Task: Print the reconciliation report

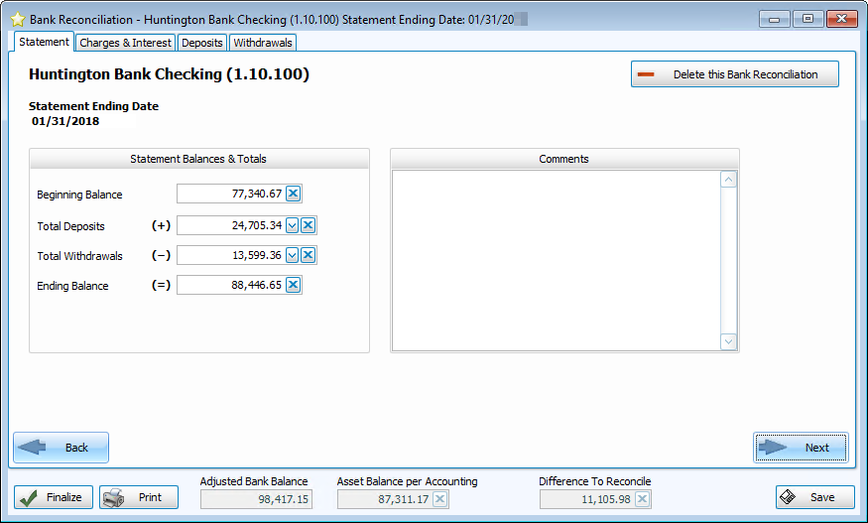Action: [139, 497]
